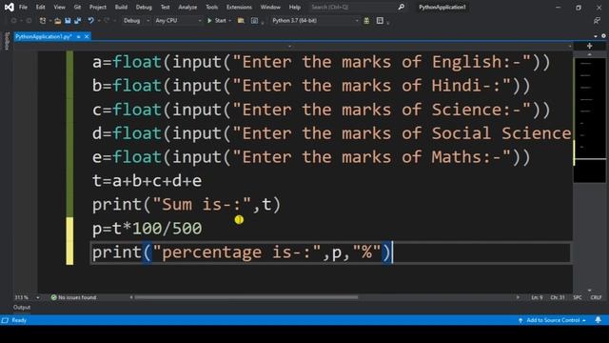Image resolution: width=609 pixels, height=343 pixels.
Task: Click the Start debugging button label
Action: pyautogui.click(x=220, y=21)
